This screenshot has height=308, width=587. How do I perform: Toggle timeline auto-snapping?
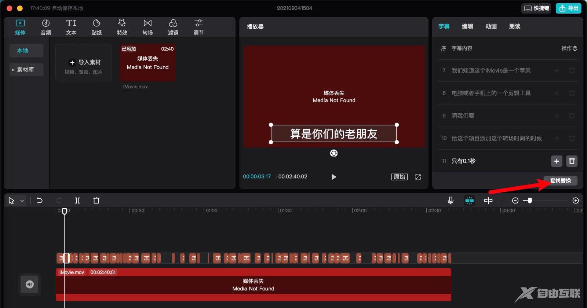(x=469, y=201)
